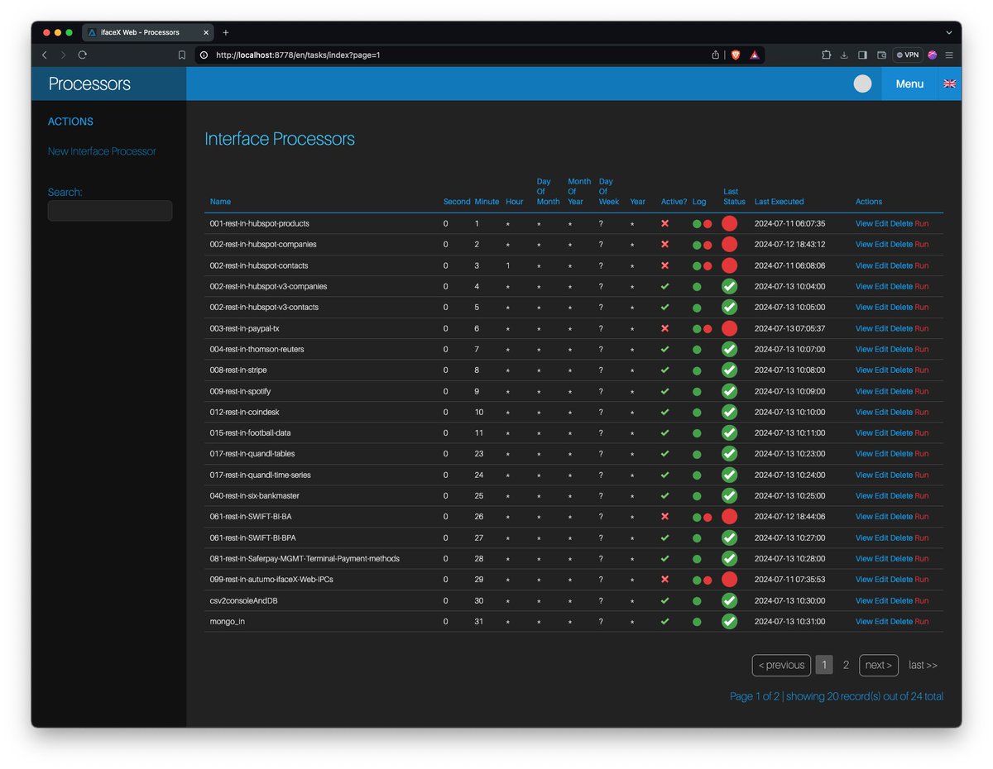Bookmark this page icon
Screen dimensions: 993x769
182,55
